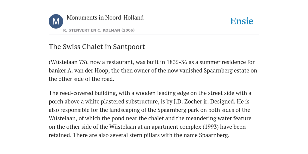Click The Swiss Chalet in Santpoort heading

coord(97,47)
